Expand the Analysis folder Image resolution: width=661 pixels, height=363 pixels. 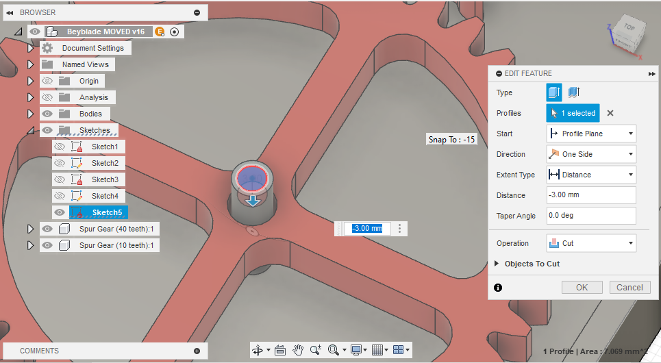[x=30, y=97]
